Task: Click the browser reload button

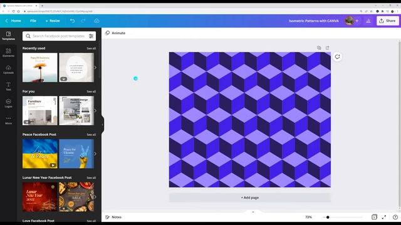Action: pyautogui.click(x=13, y=11)
